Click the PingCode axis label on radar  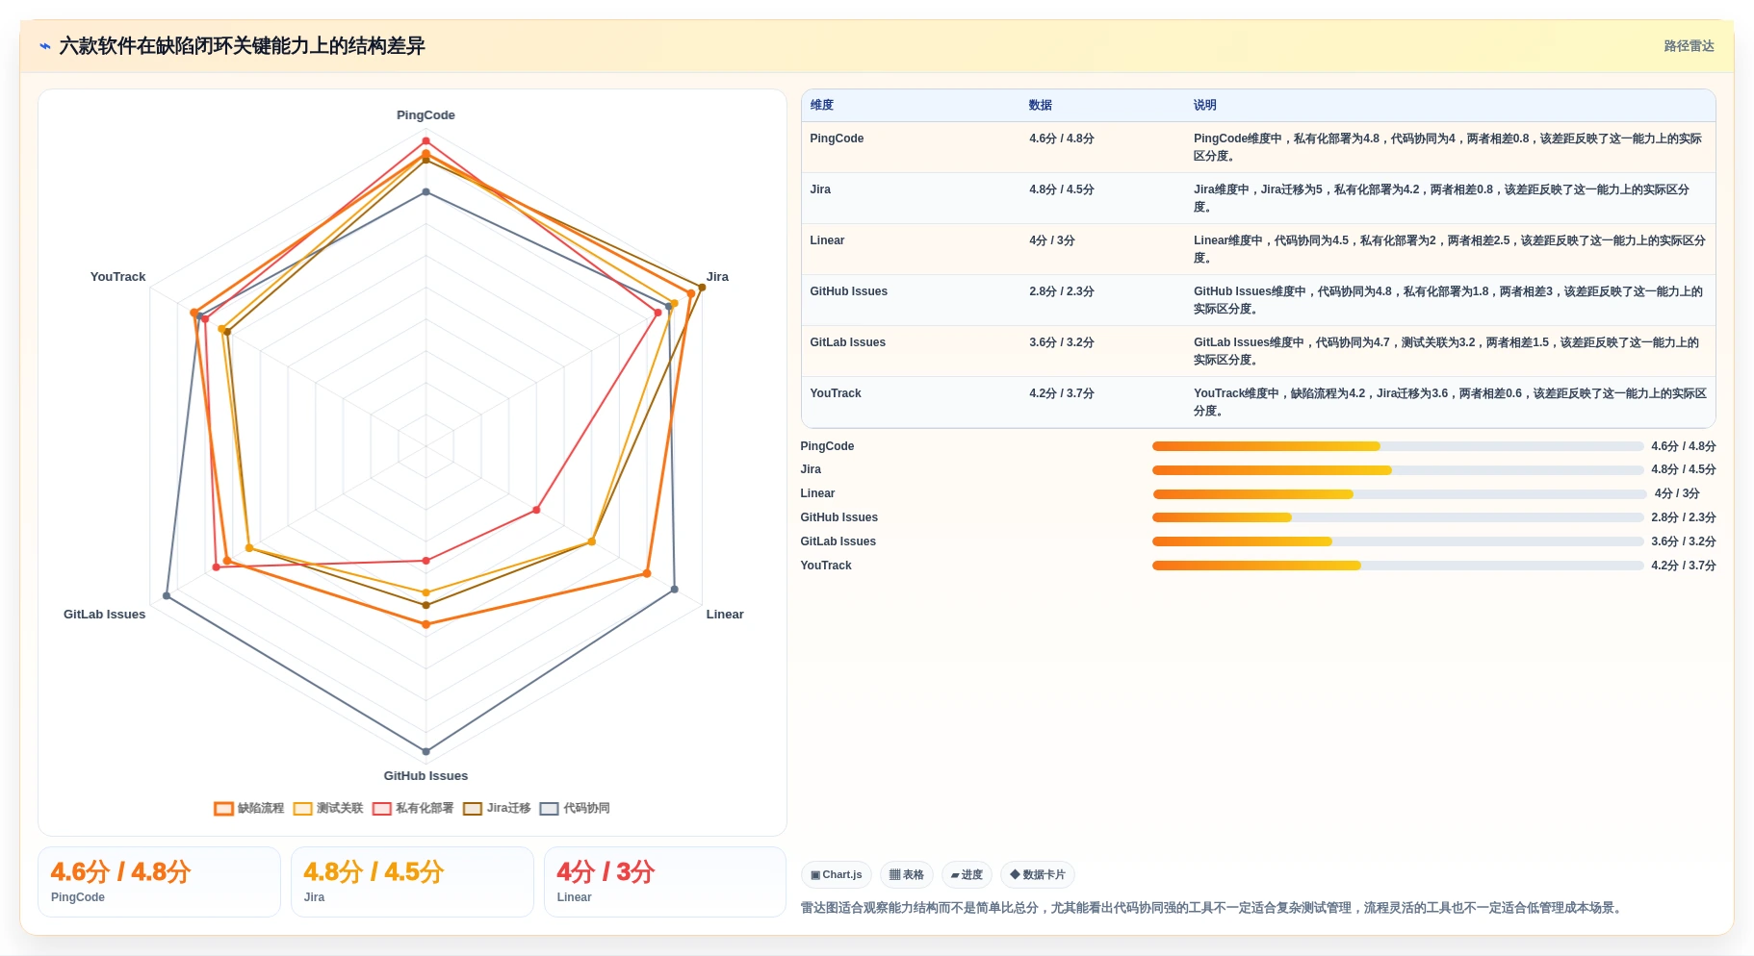coord(426,115)
